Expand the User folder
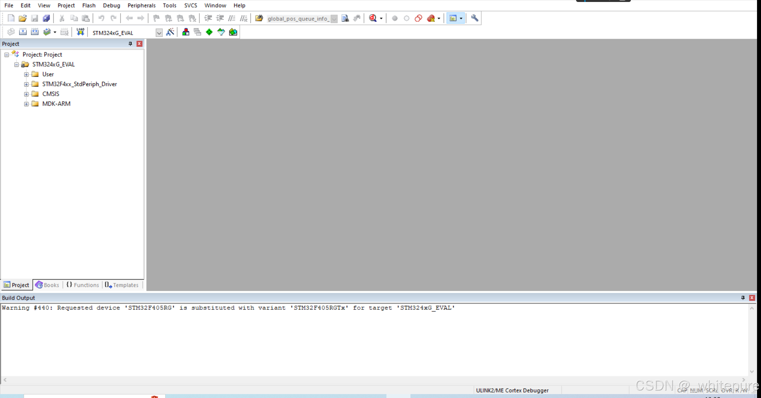The width and height of the screenshot is (761, 398). pos(26,74)
